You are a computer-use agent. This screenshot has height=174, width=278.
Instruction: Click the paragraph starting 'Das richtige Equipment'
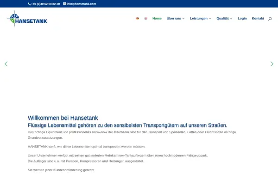(x=132, y=135)
